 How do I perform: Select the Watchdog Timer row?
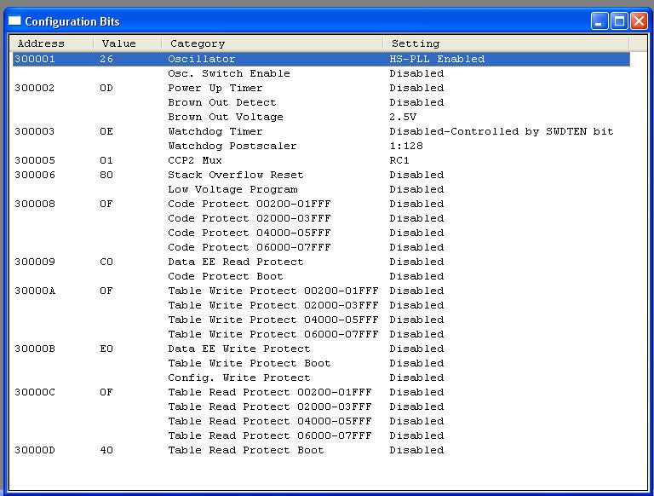215,131
